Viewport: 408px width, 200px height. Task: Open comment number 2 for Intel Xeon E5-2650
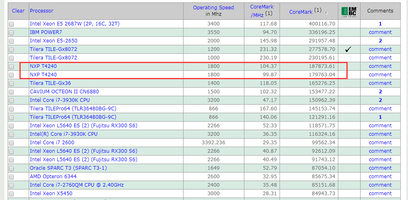(x=380, y=41)
